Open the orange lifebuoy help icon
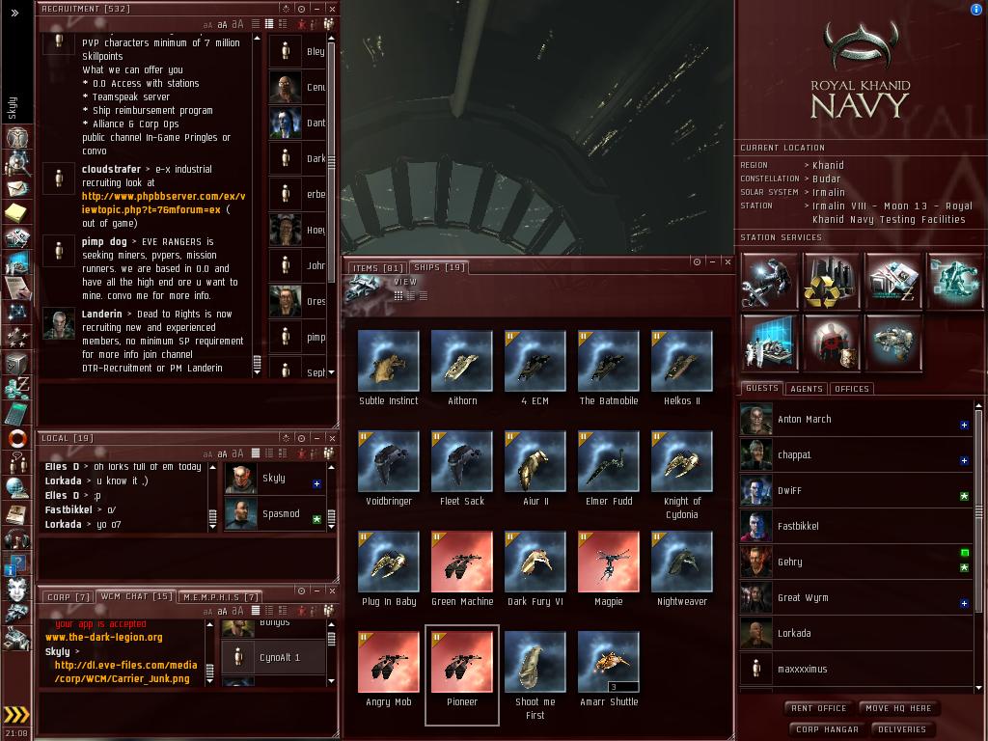The height and width of the screenshot is (741, 988). pos(17,439)
